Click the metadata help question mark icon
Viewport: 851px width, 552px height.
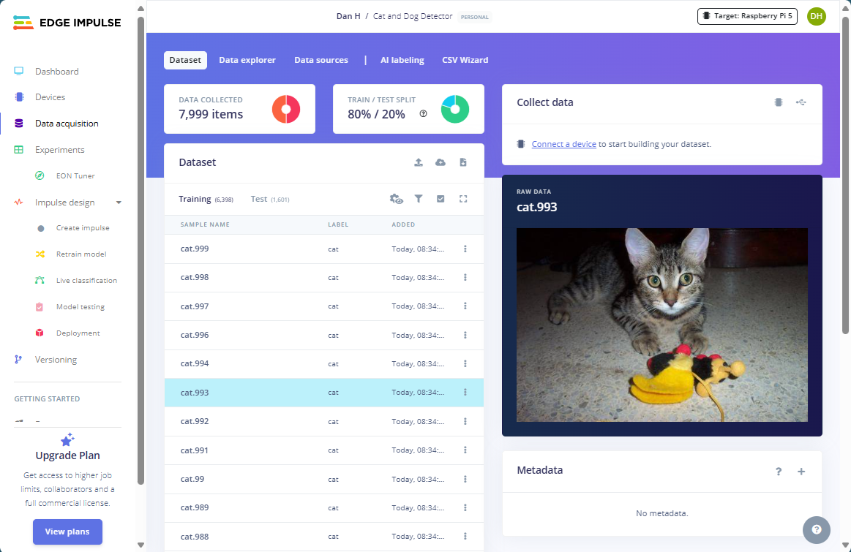click(x=779, y=472)
